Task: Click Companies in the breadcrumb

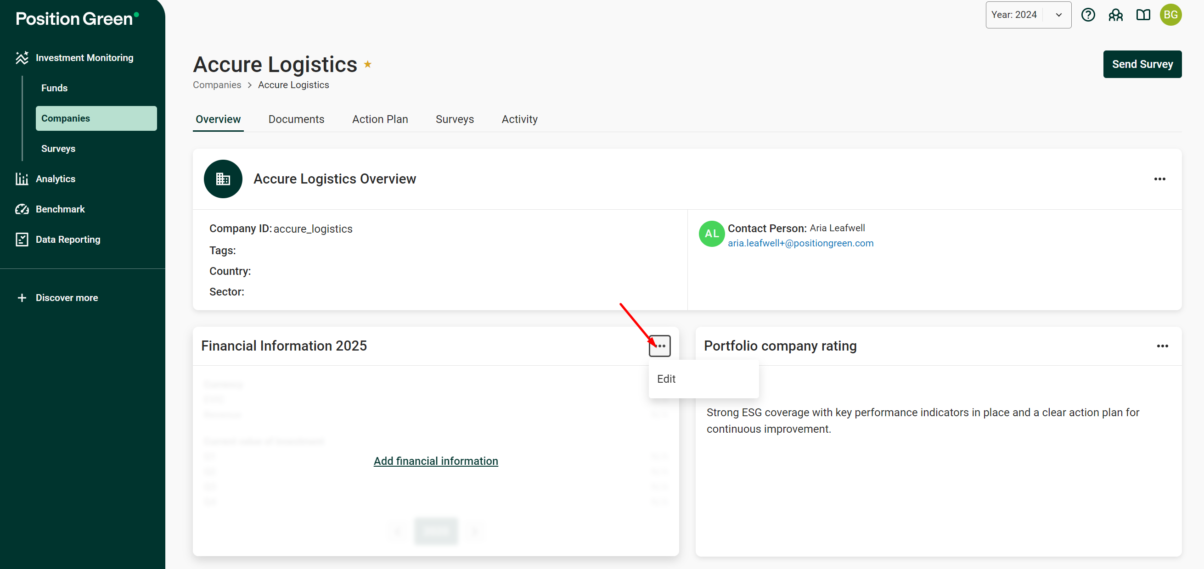Action: (217, 85)
